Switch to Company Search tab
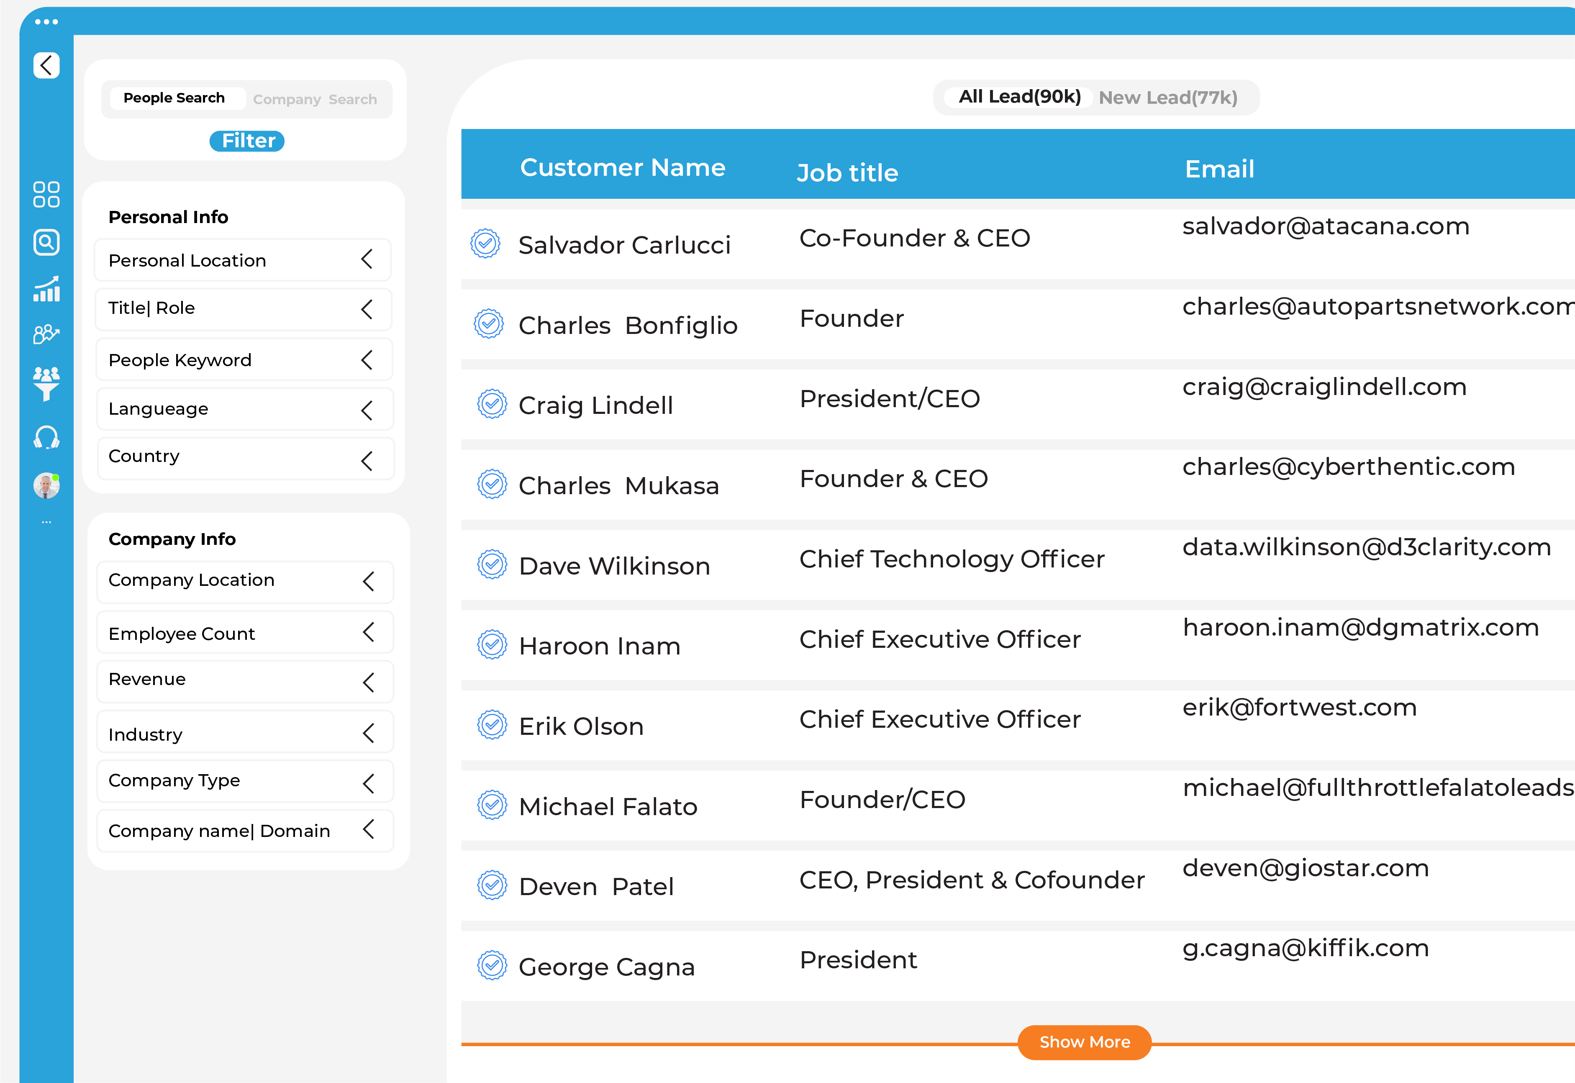Screen dimensions: 1575x1083 315,99
